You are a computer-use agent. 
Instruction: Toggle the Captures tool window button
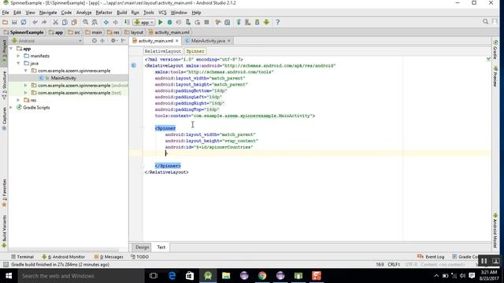click(x=4, y=118)
